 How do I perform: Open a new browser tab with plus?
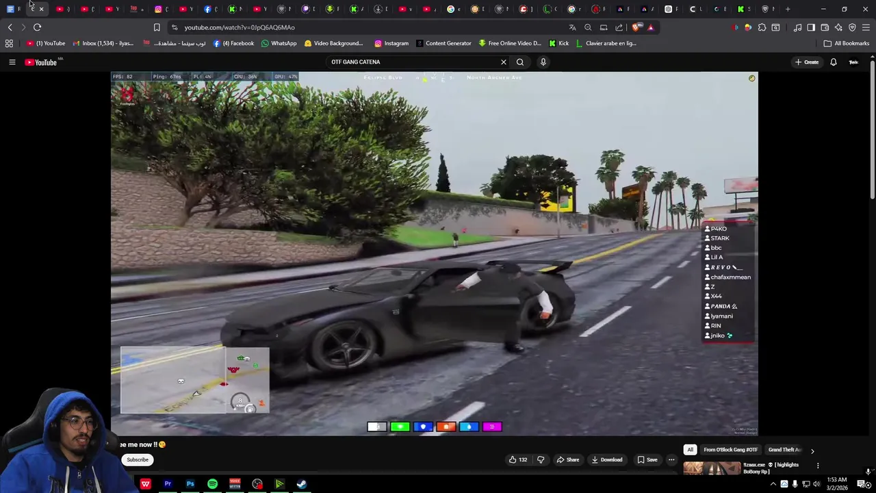coord(788,9)
